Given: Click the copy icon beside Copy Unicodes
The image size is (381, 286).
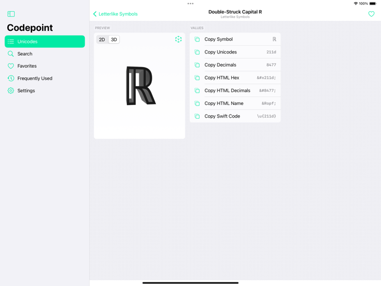Looking at the screenshot, I should [197, 52].
